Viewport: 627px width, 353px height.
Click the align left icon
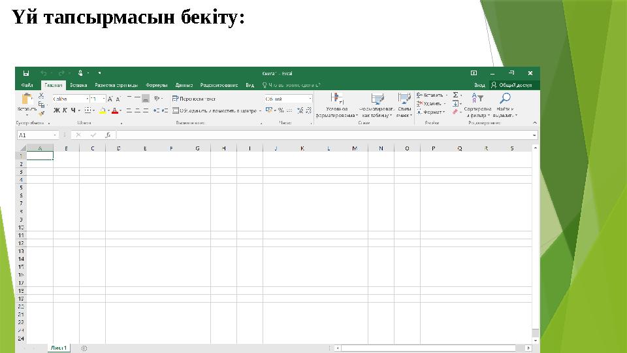click(x=129, y=110)
